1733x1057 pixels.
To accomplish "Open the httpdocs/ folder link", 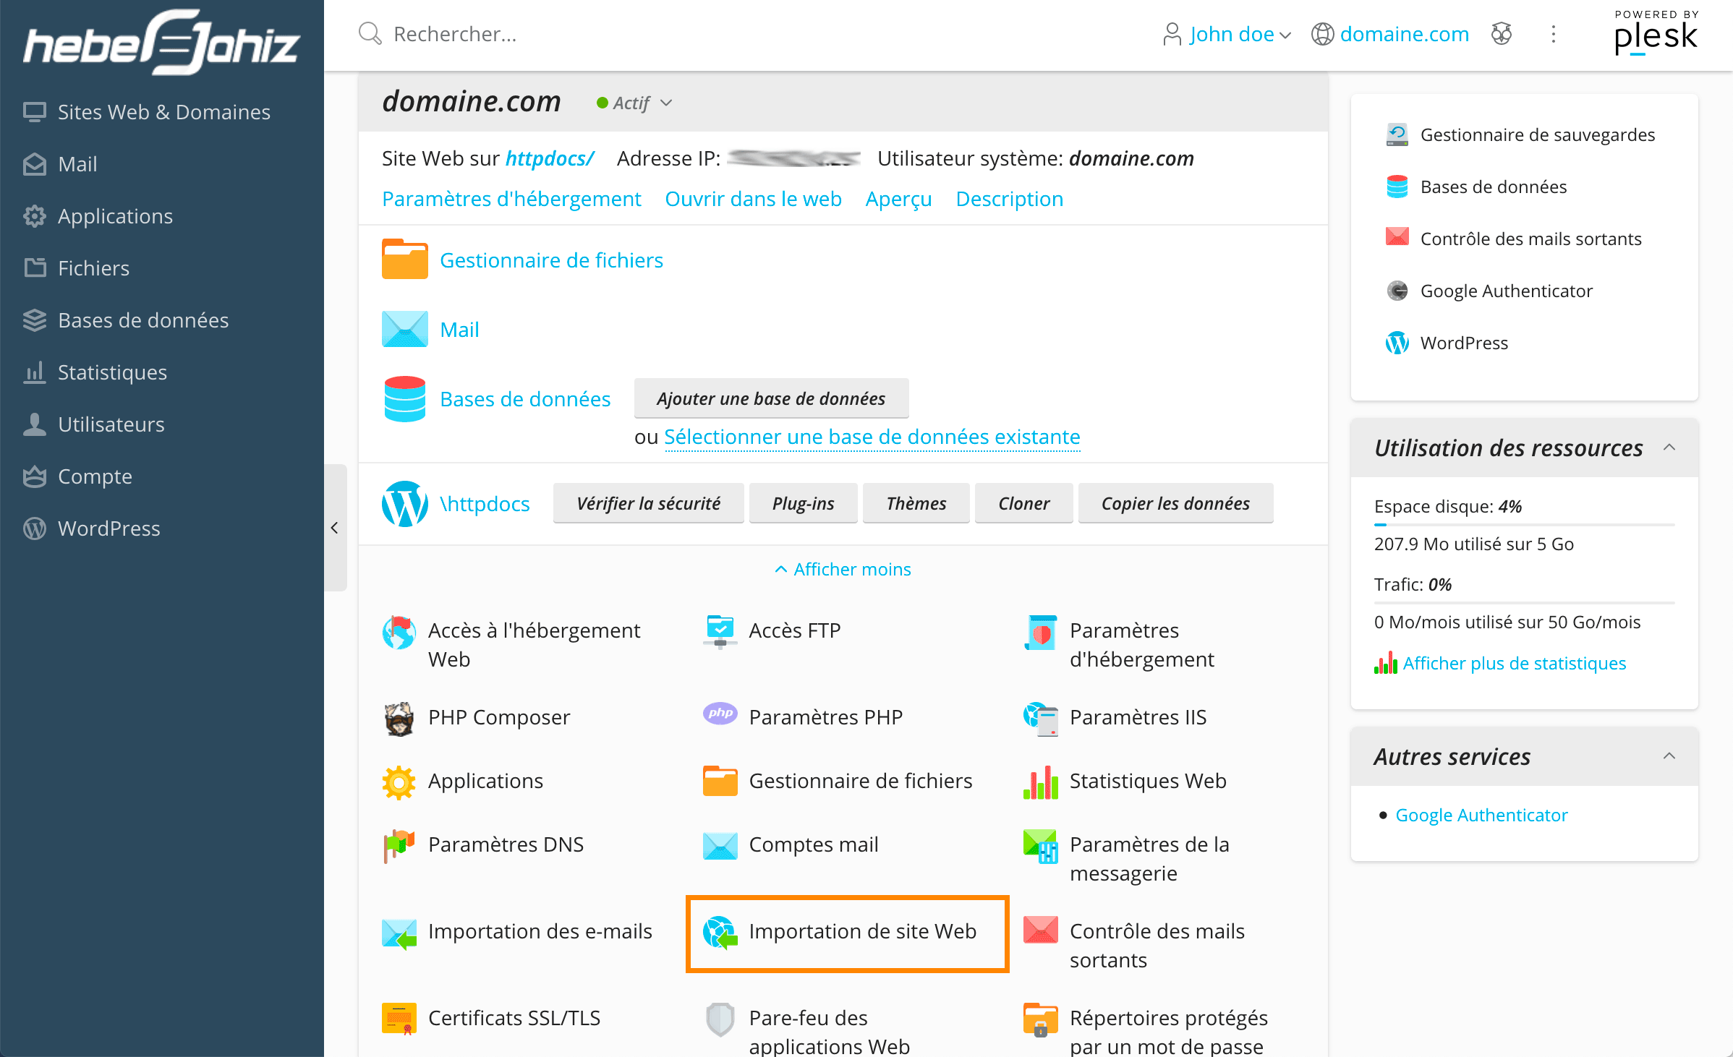I will (x=550, y=158).
